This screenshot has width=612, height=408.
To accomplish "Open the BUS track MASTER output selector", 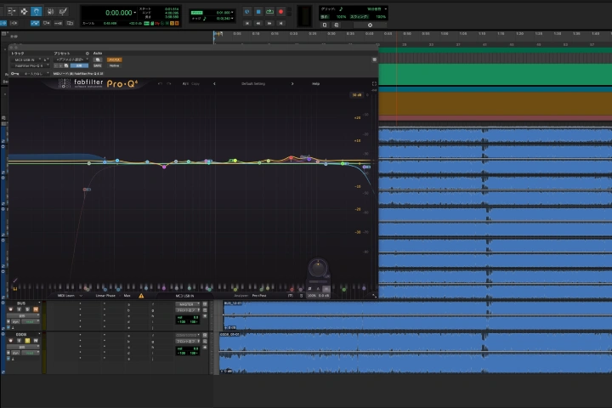I will click(188, 304).
